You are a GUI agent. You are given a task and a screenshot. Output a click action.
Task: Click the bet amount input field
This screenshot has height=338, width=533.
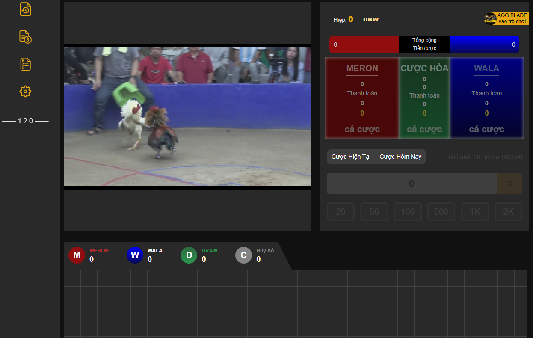[411, 184]
